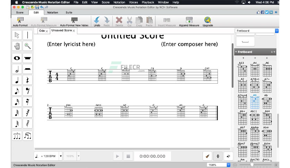
Task: Select the barline tool
Action: coord(27,35)
